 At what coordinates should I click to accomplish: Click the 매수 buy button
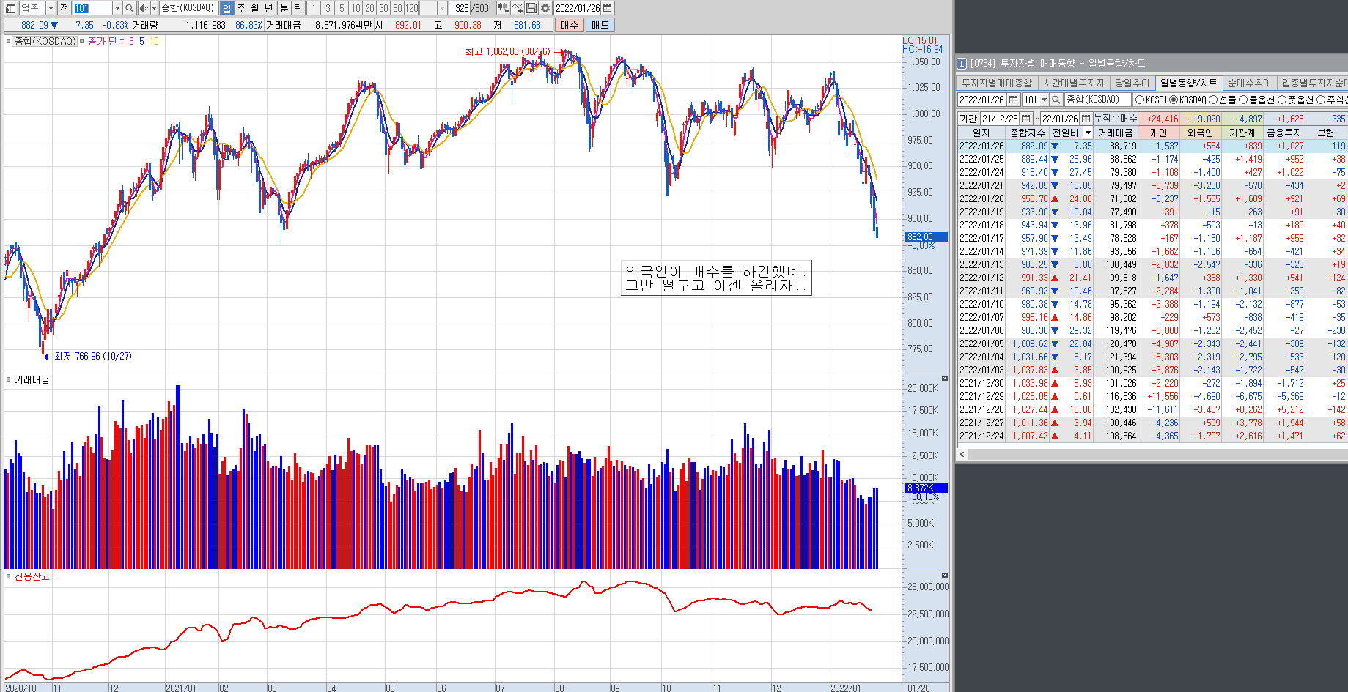pos(570,25)
